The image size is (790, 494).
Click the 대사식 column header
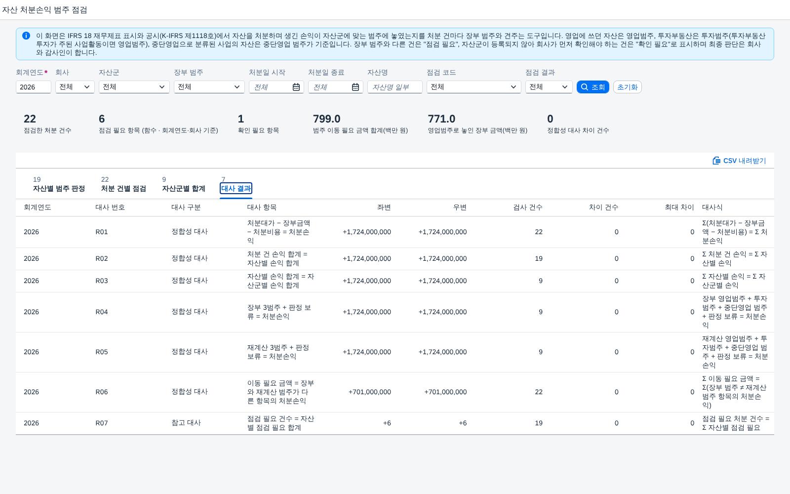pyautogui.click(x=712, y=207)
